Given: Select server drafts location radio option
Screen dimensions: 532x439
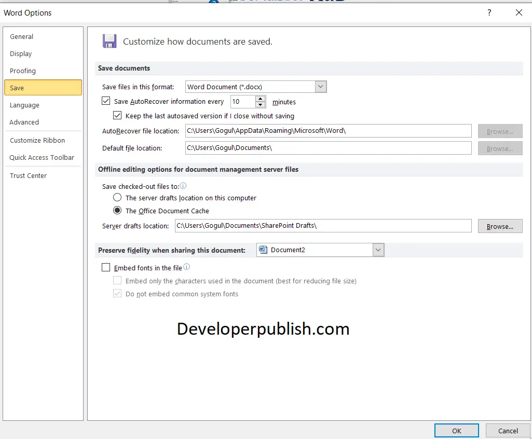Looking at the screenshot, I should 117,197.
